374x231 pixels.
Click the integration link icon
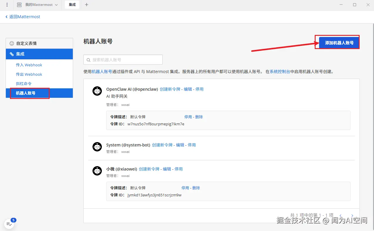12,54
